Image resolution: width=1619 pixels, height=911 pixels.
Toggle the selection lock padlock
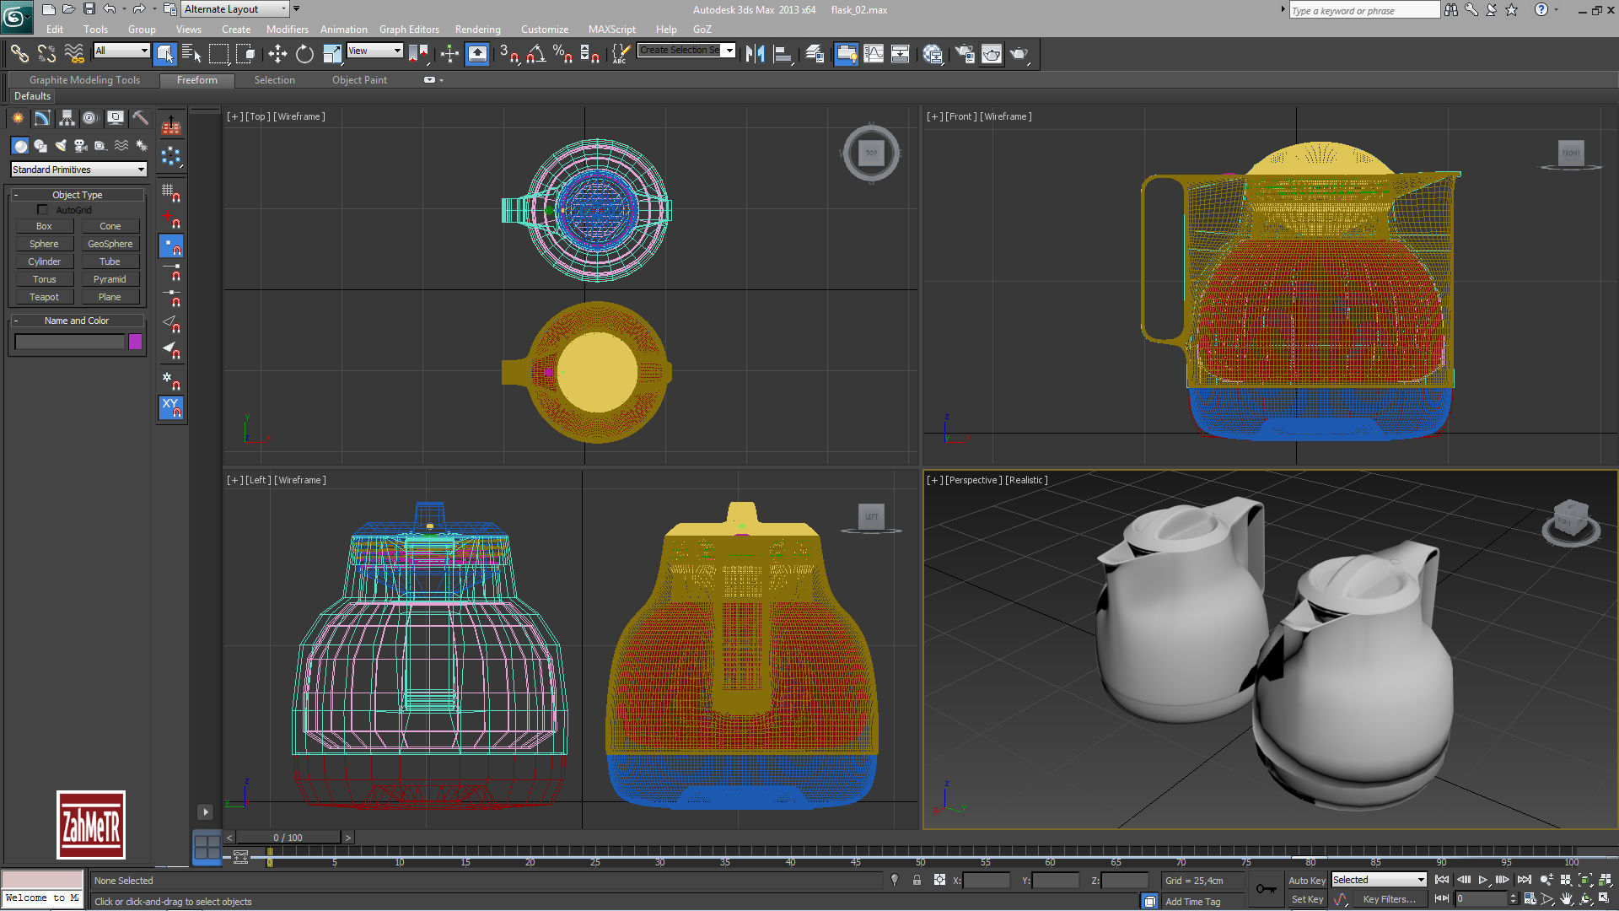917,880
